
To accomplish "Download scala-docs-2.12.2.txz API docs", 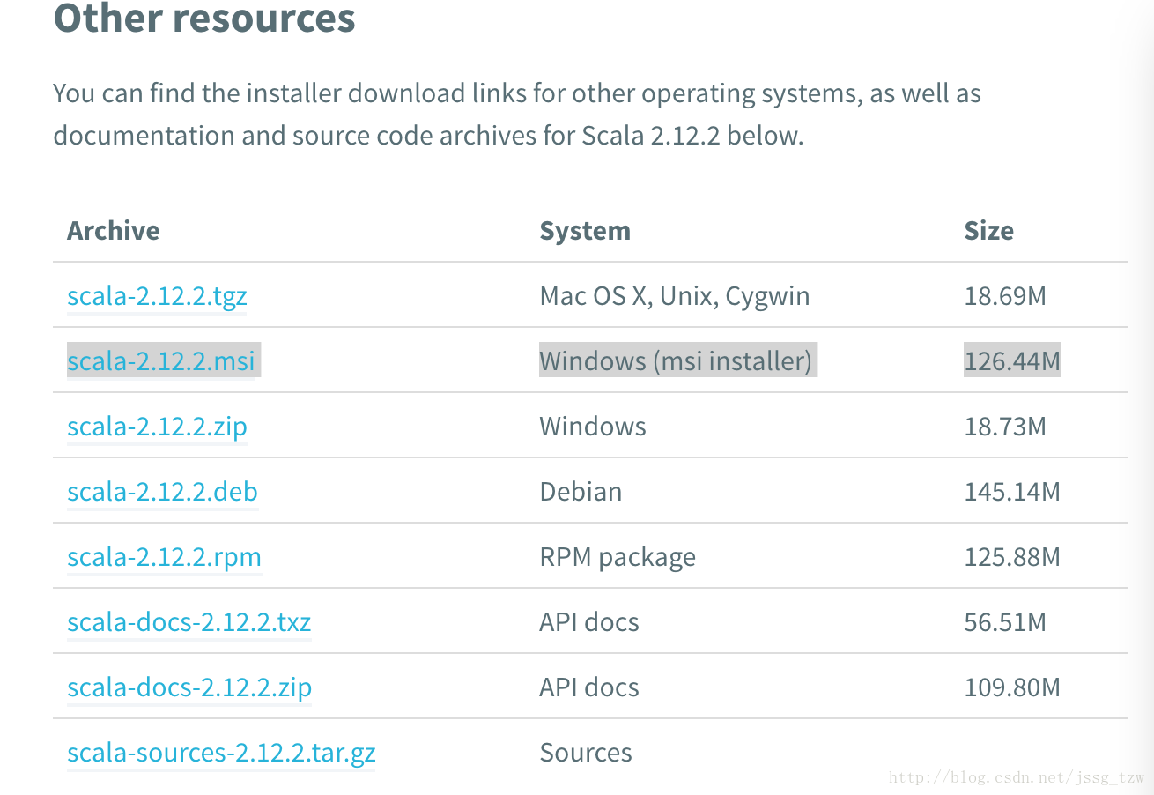I will (x=189, y=622).
